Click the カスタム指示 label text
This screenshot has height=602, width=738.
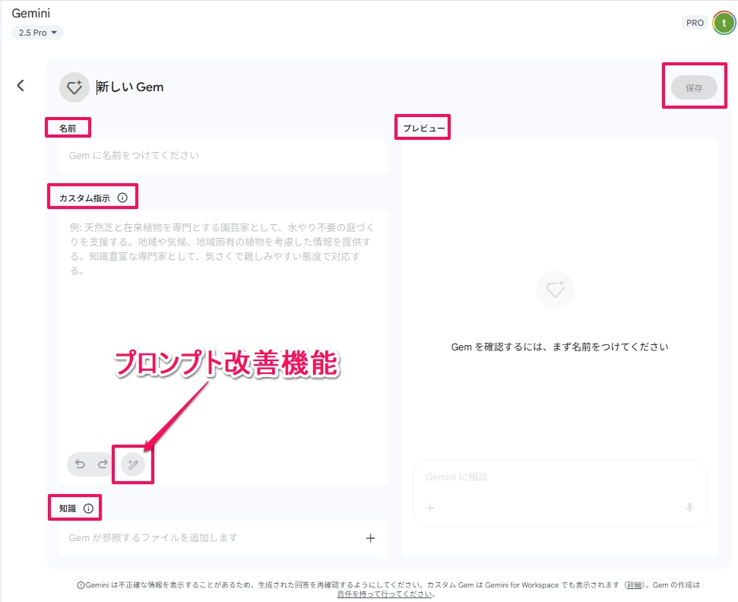click(x=84, y=198)
